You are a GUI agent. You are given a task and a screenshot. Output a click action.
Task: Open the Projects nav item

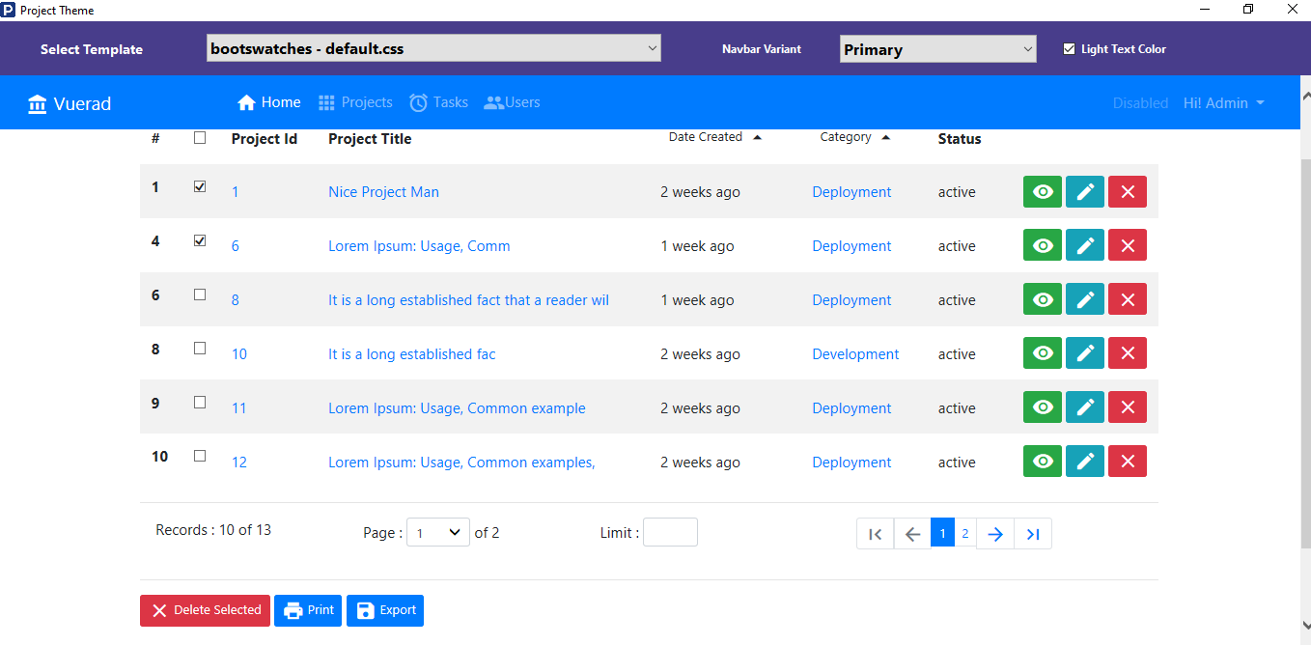click(x=355, y=102)
